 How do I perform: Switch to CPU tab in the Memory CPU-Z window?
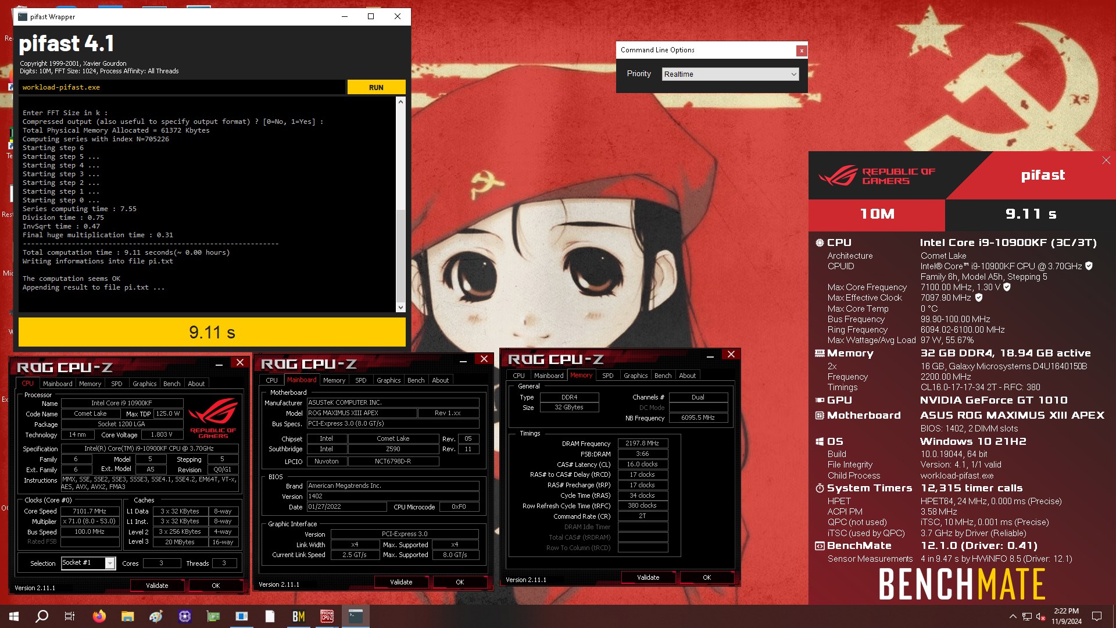tap(518, 376)
